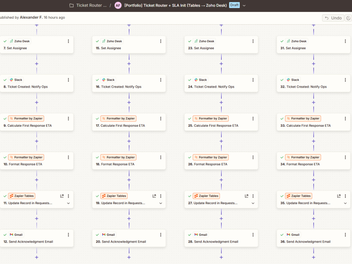Add a step between steps 24 and 25
The width and height of the screenshot is (352, 264).
tap(221, 102)
